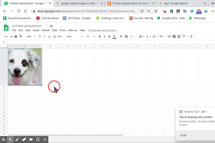
Task: Star the Untitled spreadsheet
Action: (x=46, y=26)
